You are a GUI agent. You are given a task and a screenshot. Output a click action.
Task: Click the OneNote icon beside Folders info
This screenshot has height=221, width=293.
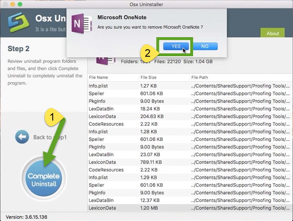(106, 61)
